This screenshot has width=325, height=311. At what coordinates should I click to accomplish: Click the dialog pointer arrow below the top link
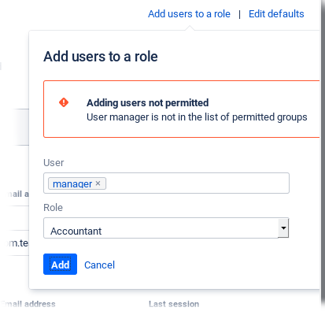pyautogui.click(x=190, y=28)
